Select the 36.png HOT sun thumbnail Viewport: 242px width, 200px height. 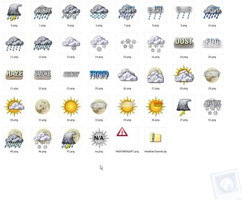[156, 106]
